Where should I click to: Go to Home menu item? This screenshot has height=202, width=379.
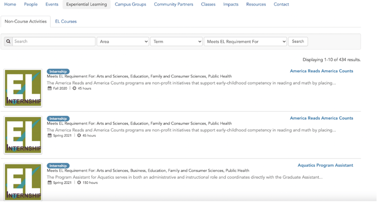(x=10, y=5)
